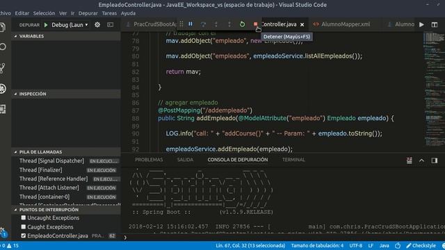
Task: Toggle Caught Exceptions breakpoint
Action: coord(24,227)
